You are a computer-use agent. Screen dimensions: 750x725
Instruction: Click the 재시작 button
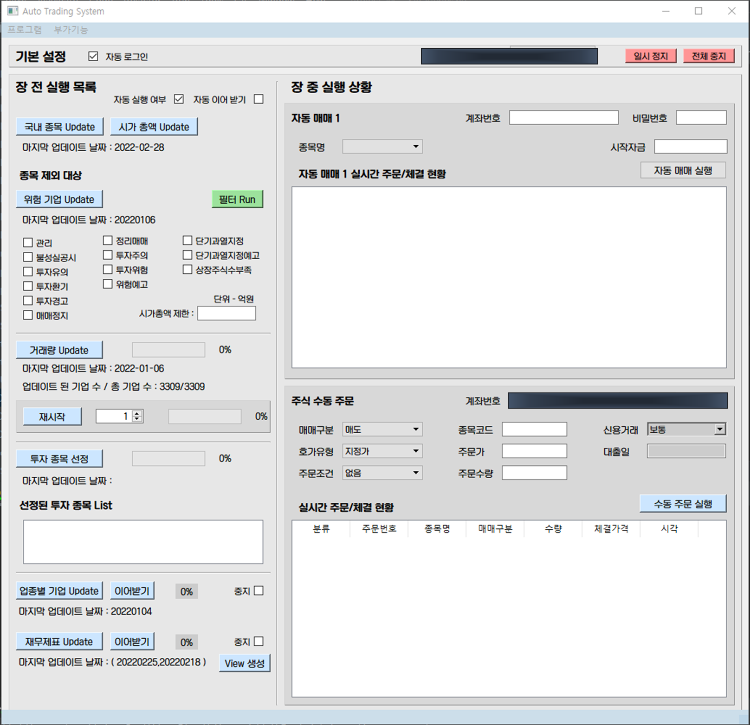52,416
